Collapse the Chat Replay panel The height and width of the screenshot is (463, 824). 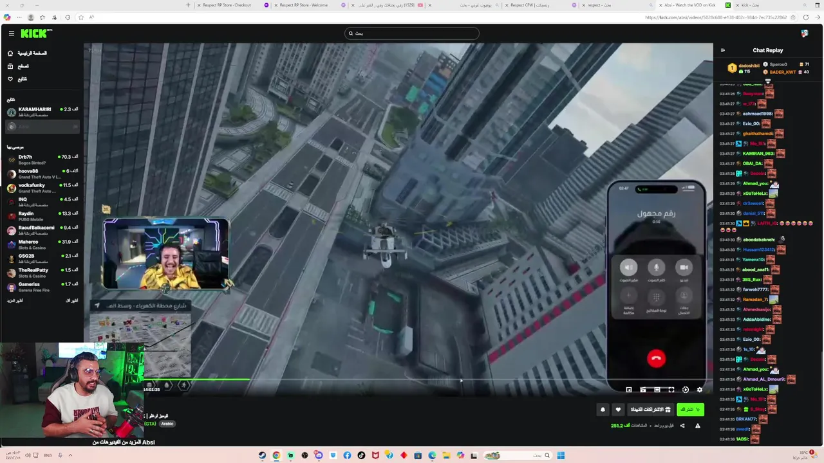(x=722, y=50)
